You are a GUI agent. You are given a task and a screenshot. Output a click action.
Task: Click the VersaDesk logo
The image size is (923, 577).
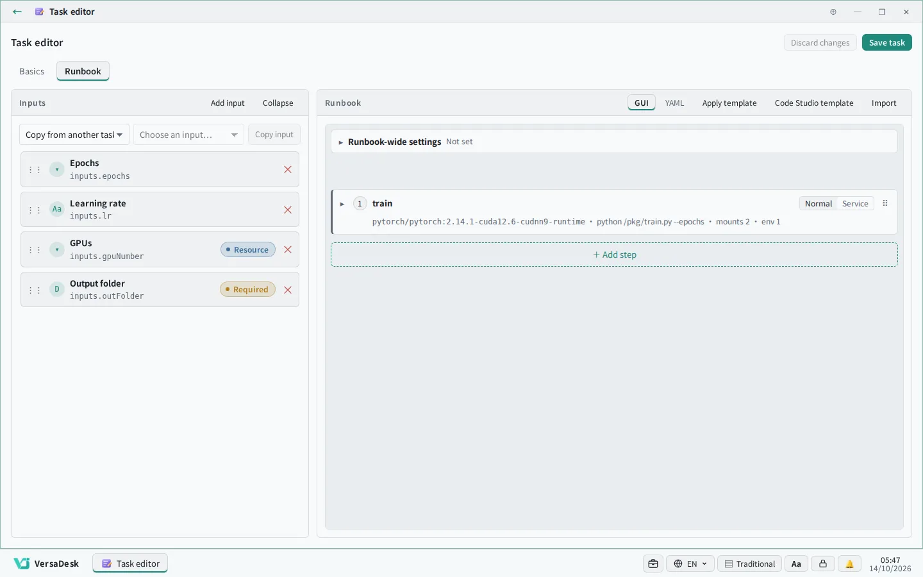pyautogui.click(x=46, y=564)
